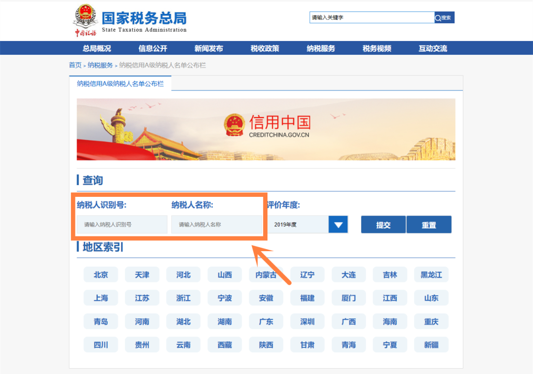Open the 互动交流 menu

[x=433, y=48]
